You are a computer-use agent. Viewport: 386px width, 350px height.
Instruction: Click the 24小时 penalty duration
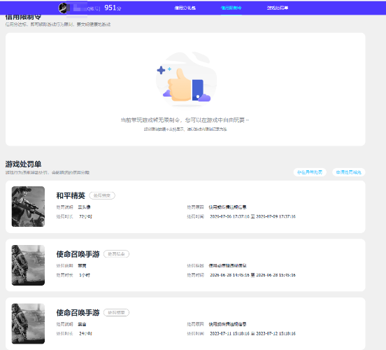point(85,333)
